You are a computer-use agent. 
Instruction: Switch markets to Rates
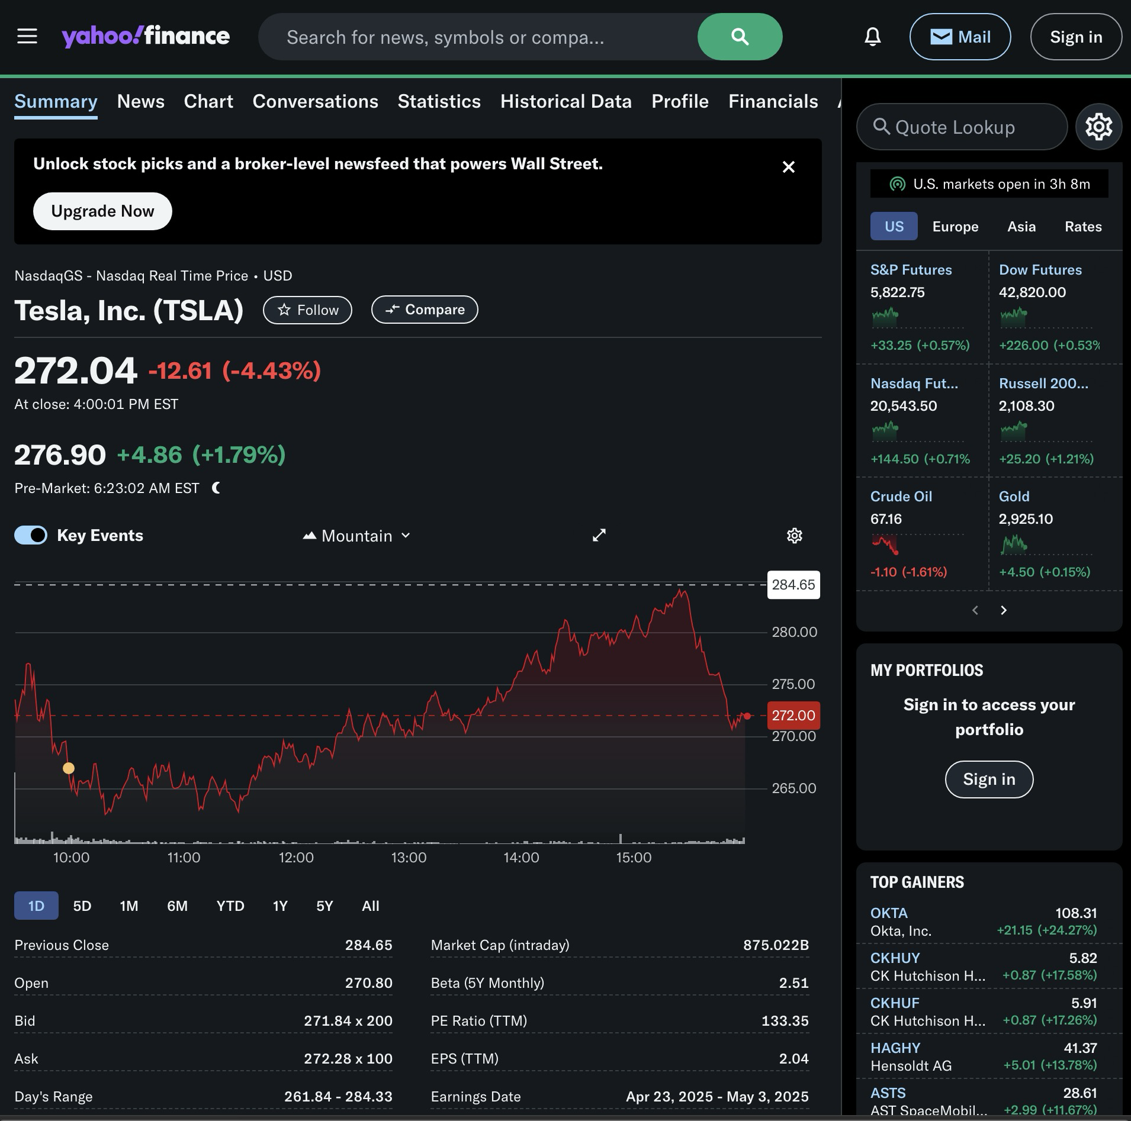(x=1083, y=226)
